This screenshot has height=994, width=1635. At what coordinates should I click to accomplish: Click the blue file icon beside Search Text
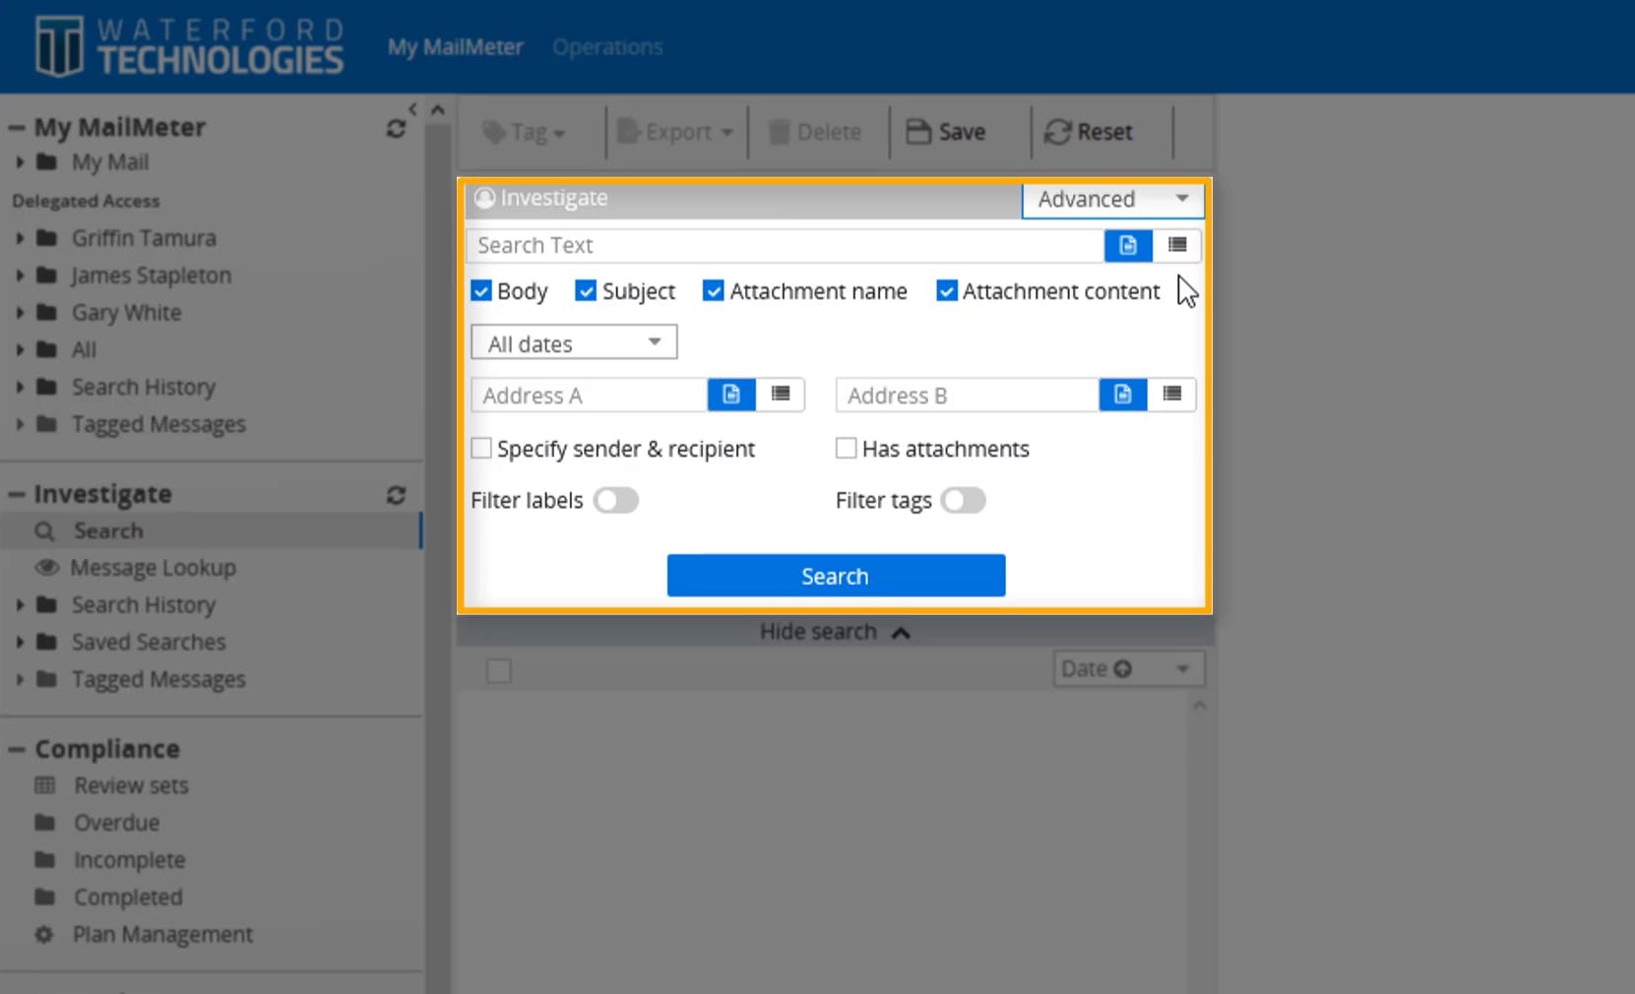pos(1128,245)
